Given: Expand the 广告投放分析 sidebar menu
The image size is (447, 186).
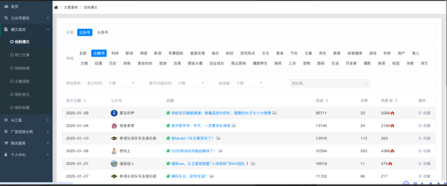Looking at the screenshot, I should [26, 132].
